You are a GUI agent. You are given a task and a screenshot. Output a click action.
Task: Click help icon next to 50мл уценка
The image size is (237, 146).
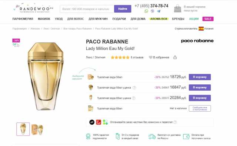[x=134, y=88]
